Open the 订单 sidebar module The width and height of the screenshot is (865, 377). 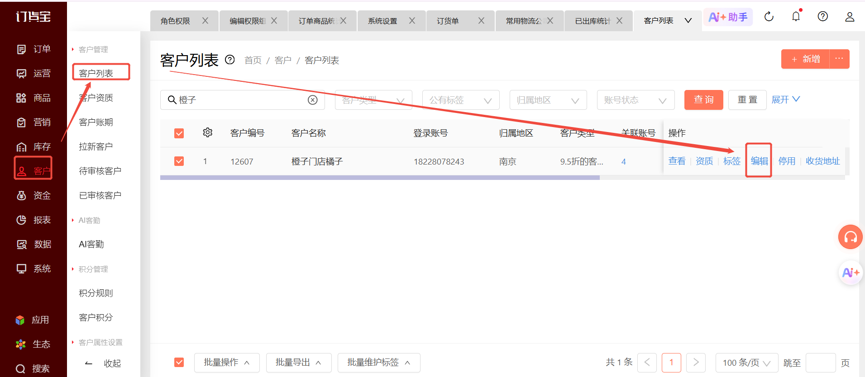[33, 49]
